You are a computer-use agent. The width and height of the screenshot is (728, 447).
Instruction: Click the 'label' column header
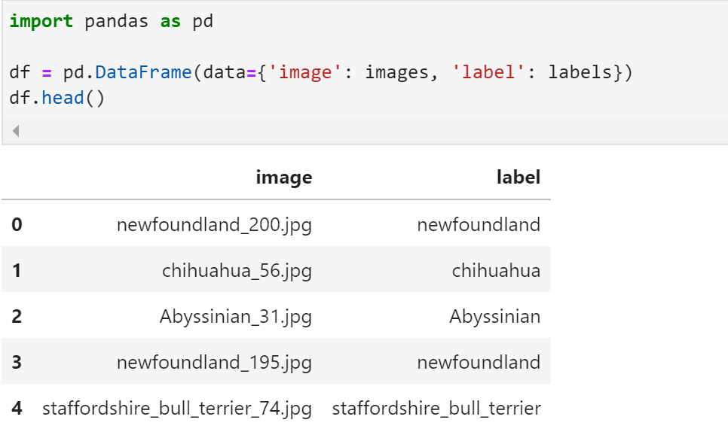pyautogui.click(x=518, y=178)
